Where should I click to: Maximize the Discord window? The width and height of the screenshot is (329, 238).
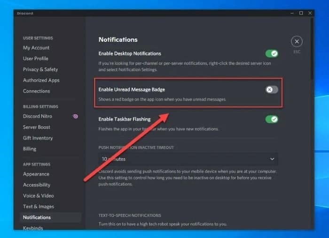coord(301,13)
